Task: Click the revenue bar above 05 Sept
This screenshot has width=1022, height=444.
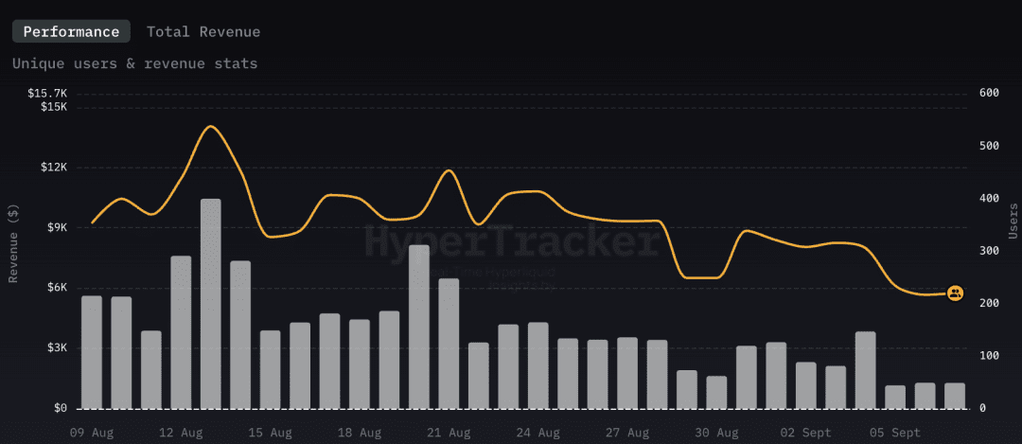Action: click(895, 398)
